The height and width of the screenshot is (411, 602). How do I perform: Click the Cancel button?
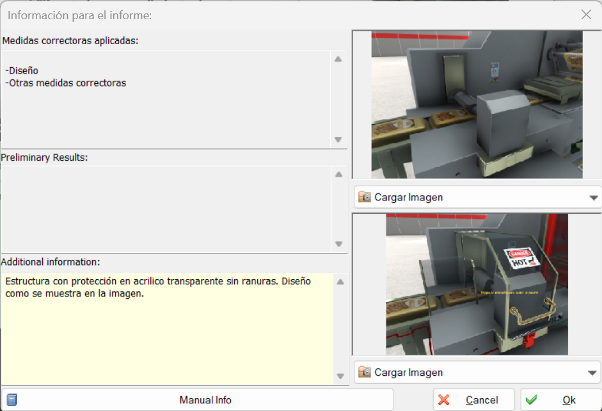474,400
